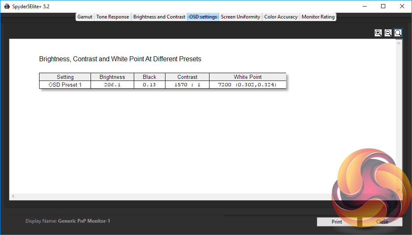Select the OSD Preset 1 cell
The height and width of the screenshot is (235, 412).
tap(65, 85)
